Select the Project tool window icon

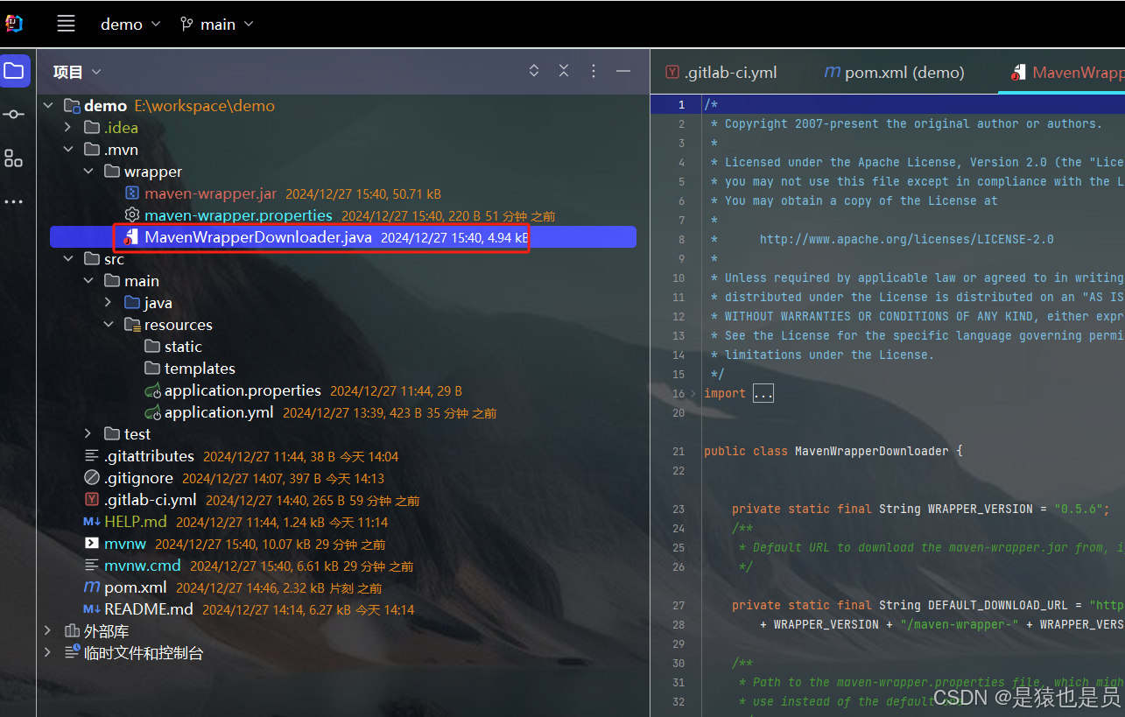pyautogui.click(x=14, y=71)
